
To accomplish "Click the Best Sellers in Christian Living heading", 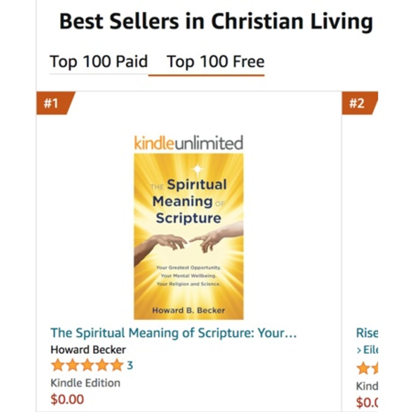I will click(216, 21).
